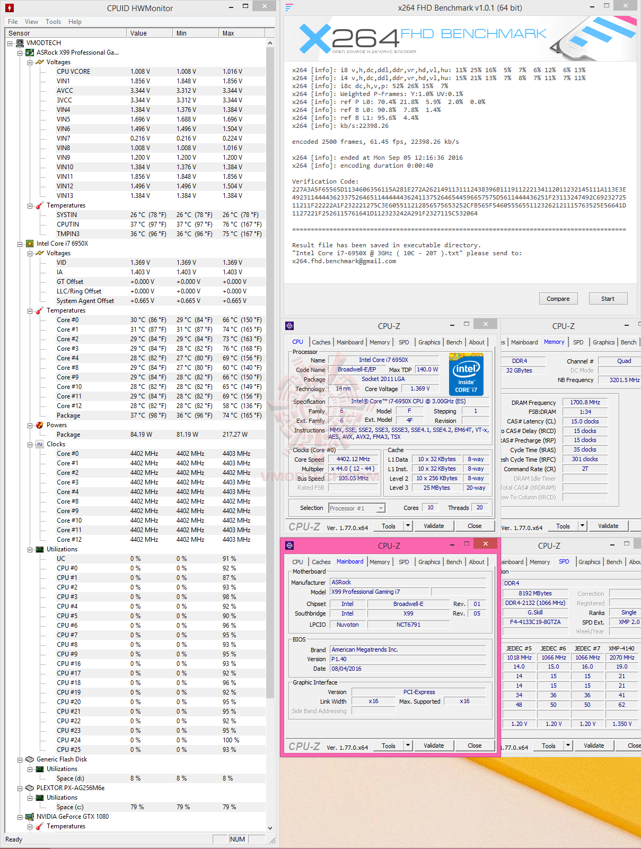Click the HWMonitor lightning app icon
The height and width of the screenshot is (849, 641).
click(x=9, y=8)
